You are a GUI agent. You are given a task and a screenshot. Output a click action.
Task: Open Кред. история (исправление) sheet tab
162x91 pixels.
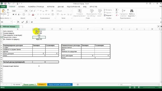click(60, 84)
